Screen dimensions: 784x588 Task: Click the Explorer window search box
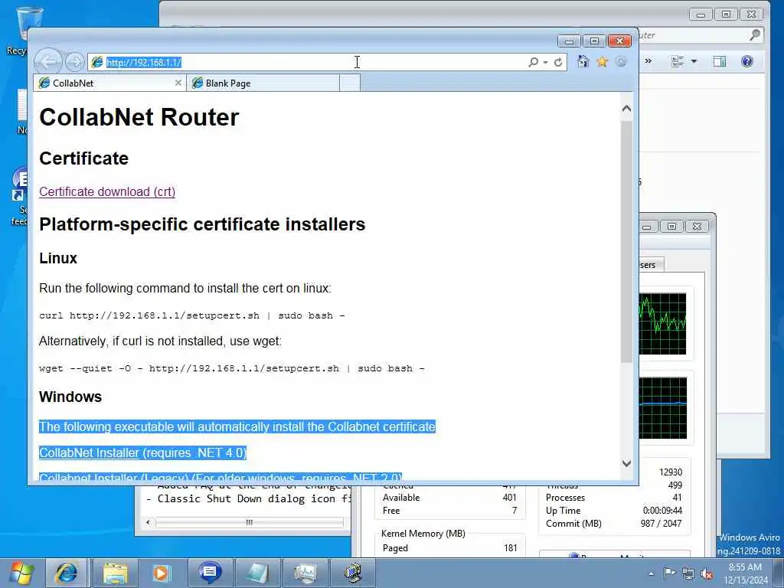[700, 35]
